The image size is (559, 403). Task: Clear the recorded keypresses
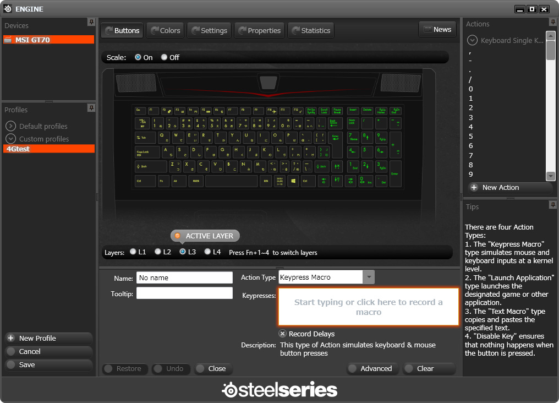429,369
